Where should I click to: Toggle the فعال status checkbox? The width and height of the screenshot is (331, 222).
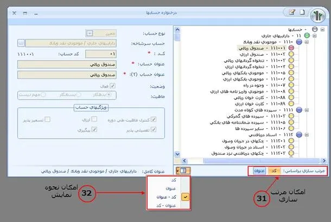(x=112, y=86)
